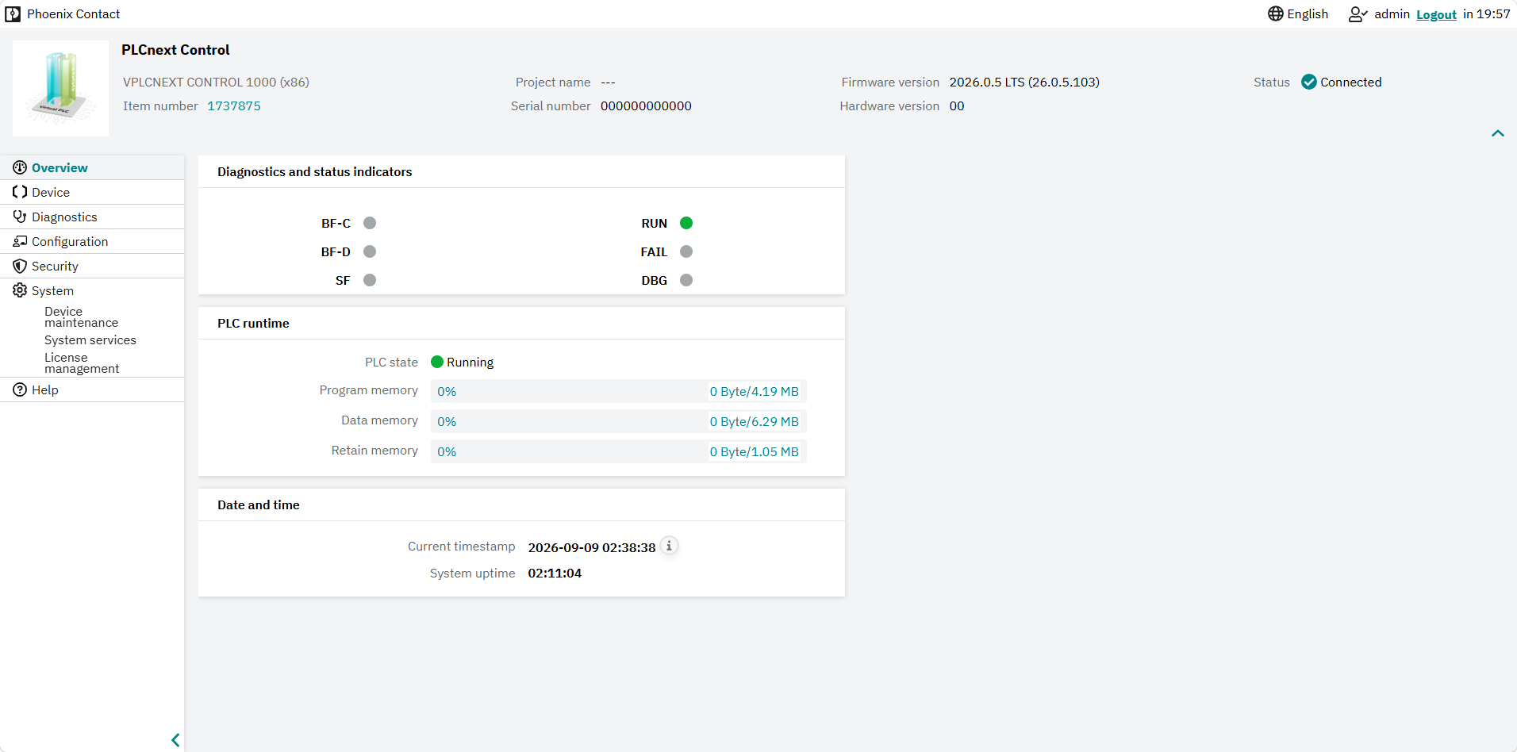Viewport: 1517px width, 752px height.
Task: Open the Diagnostics menu
Action: click(x=92, y=217)
